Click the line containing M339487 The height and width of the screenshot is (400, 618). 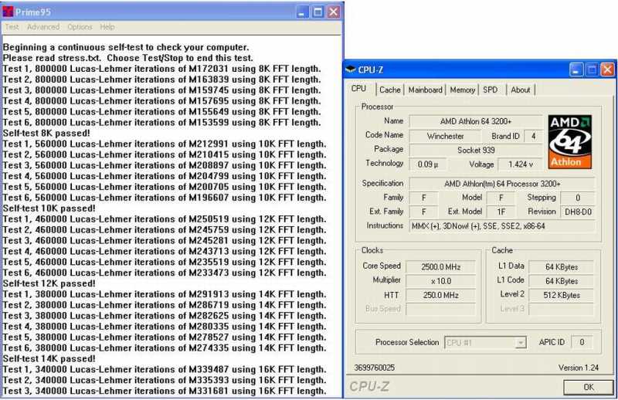(x=165, y=370)
